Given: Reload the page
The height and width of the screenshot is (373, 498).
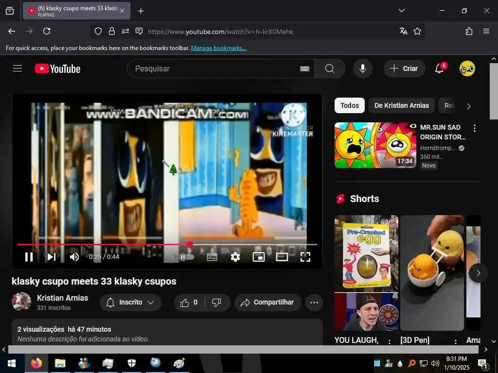Looking at the screenshot, I should [x=47, y=31].
